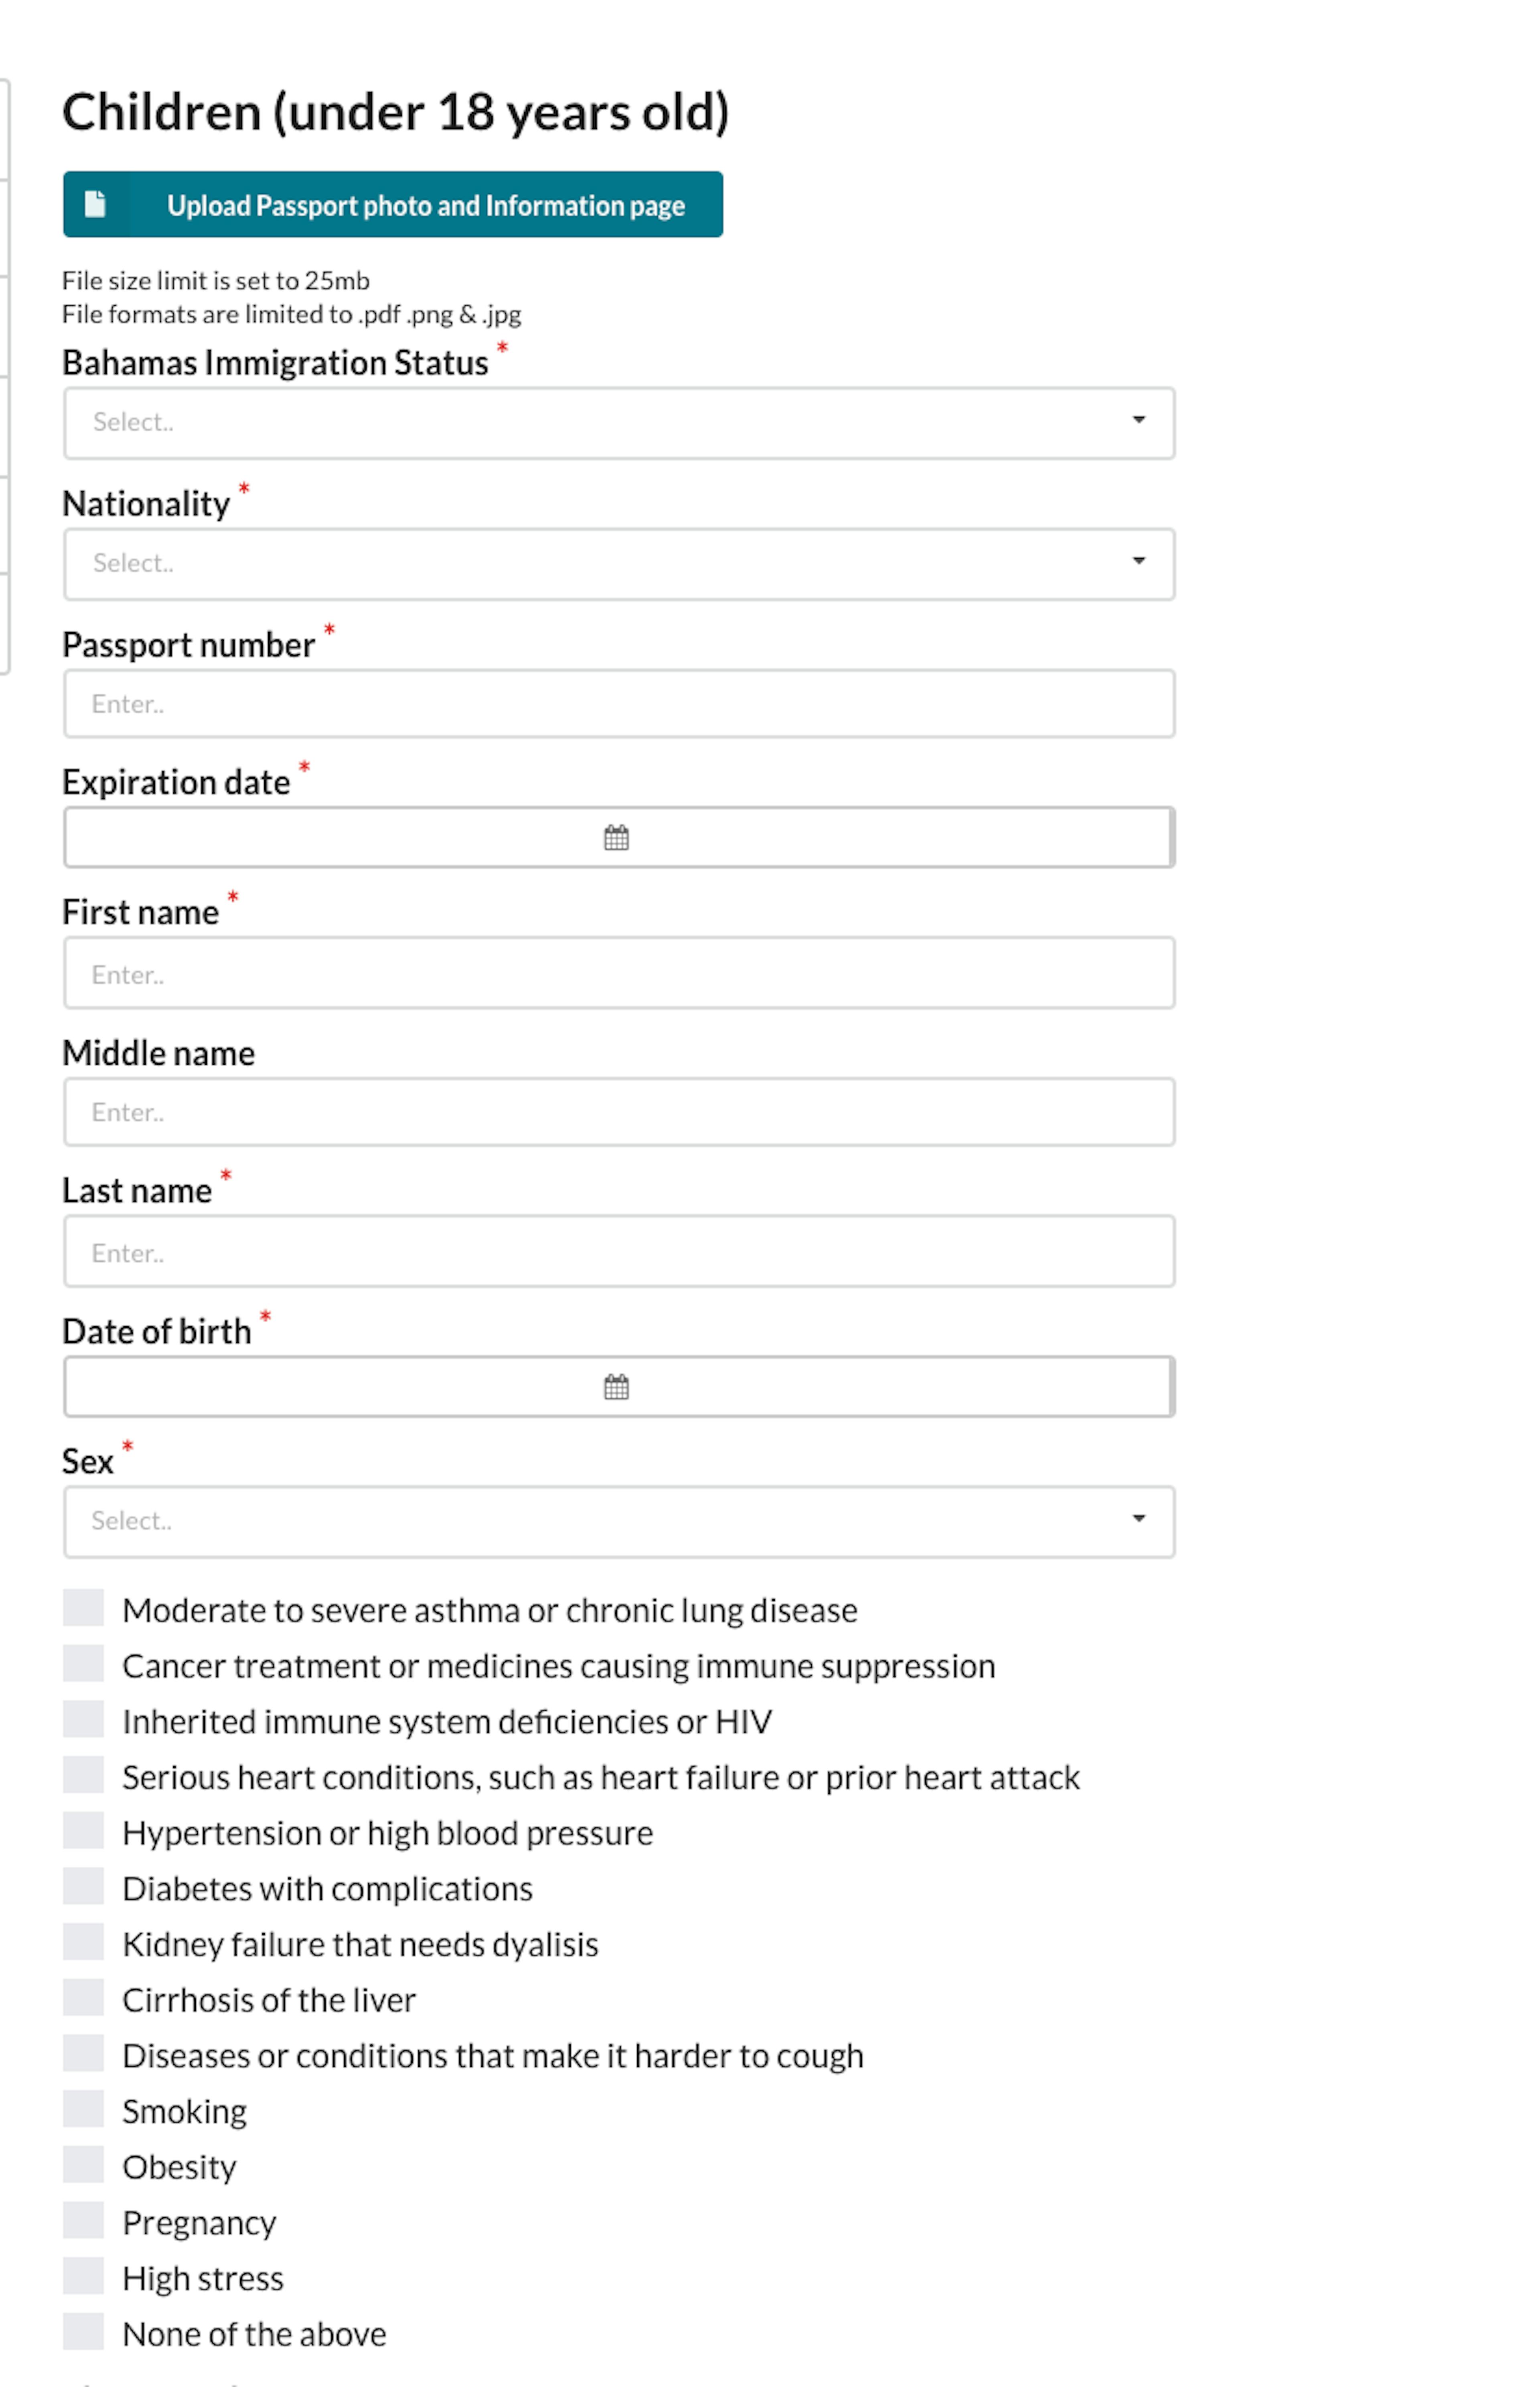The height and width of the screenshot is (2387, 1540).
Task: Open the Nationality select field
Action: click(619, 564)
